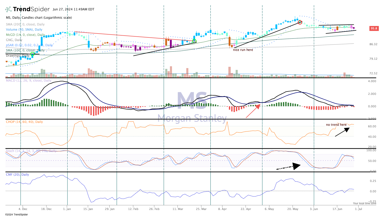Select the 'SMA (200, 0, close), Daily' legend entry
The width and height of the screenshot is (384, 217).
[25, 24]
